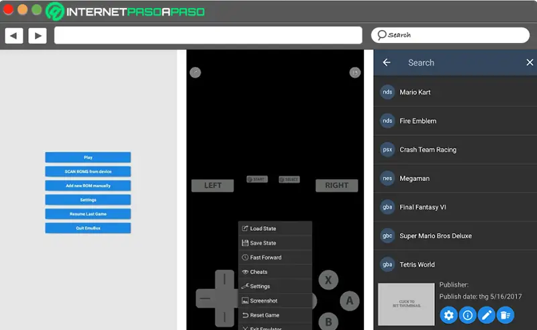Screen dimensions: 537x330
Task: Click the game info circle icon
Action: [x=467, y=315]
